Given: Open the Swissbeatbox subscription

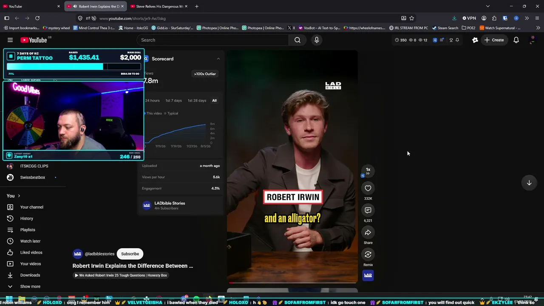Looking at the screenshot, I should [x=32, y=178].
